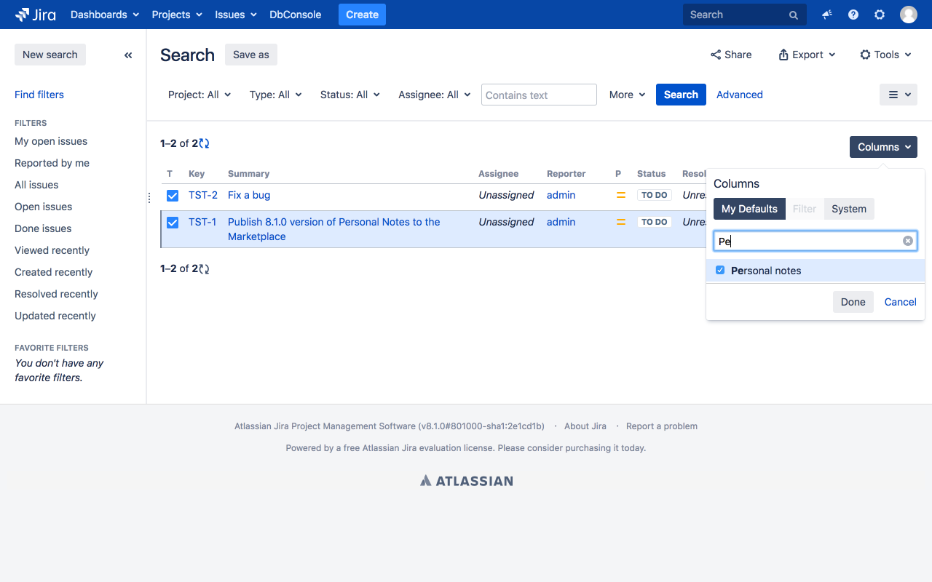This screenshot has height=582, width=932.
Task: Open the Status: All filter
Action: click(350, 95)
